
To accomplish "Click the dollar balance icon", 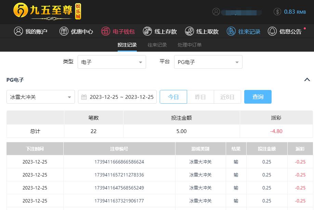I will pos(277,12).
